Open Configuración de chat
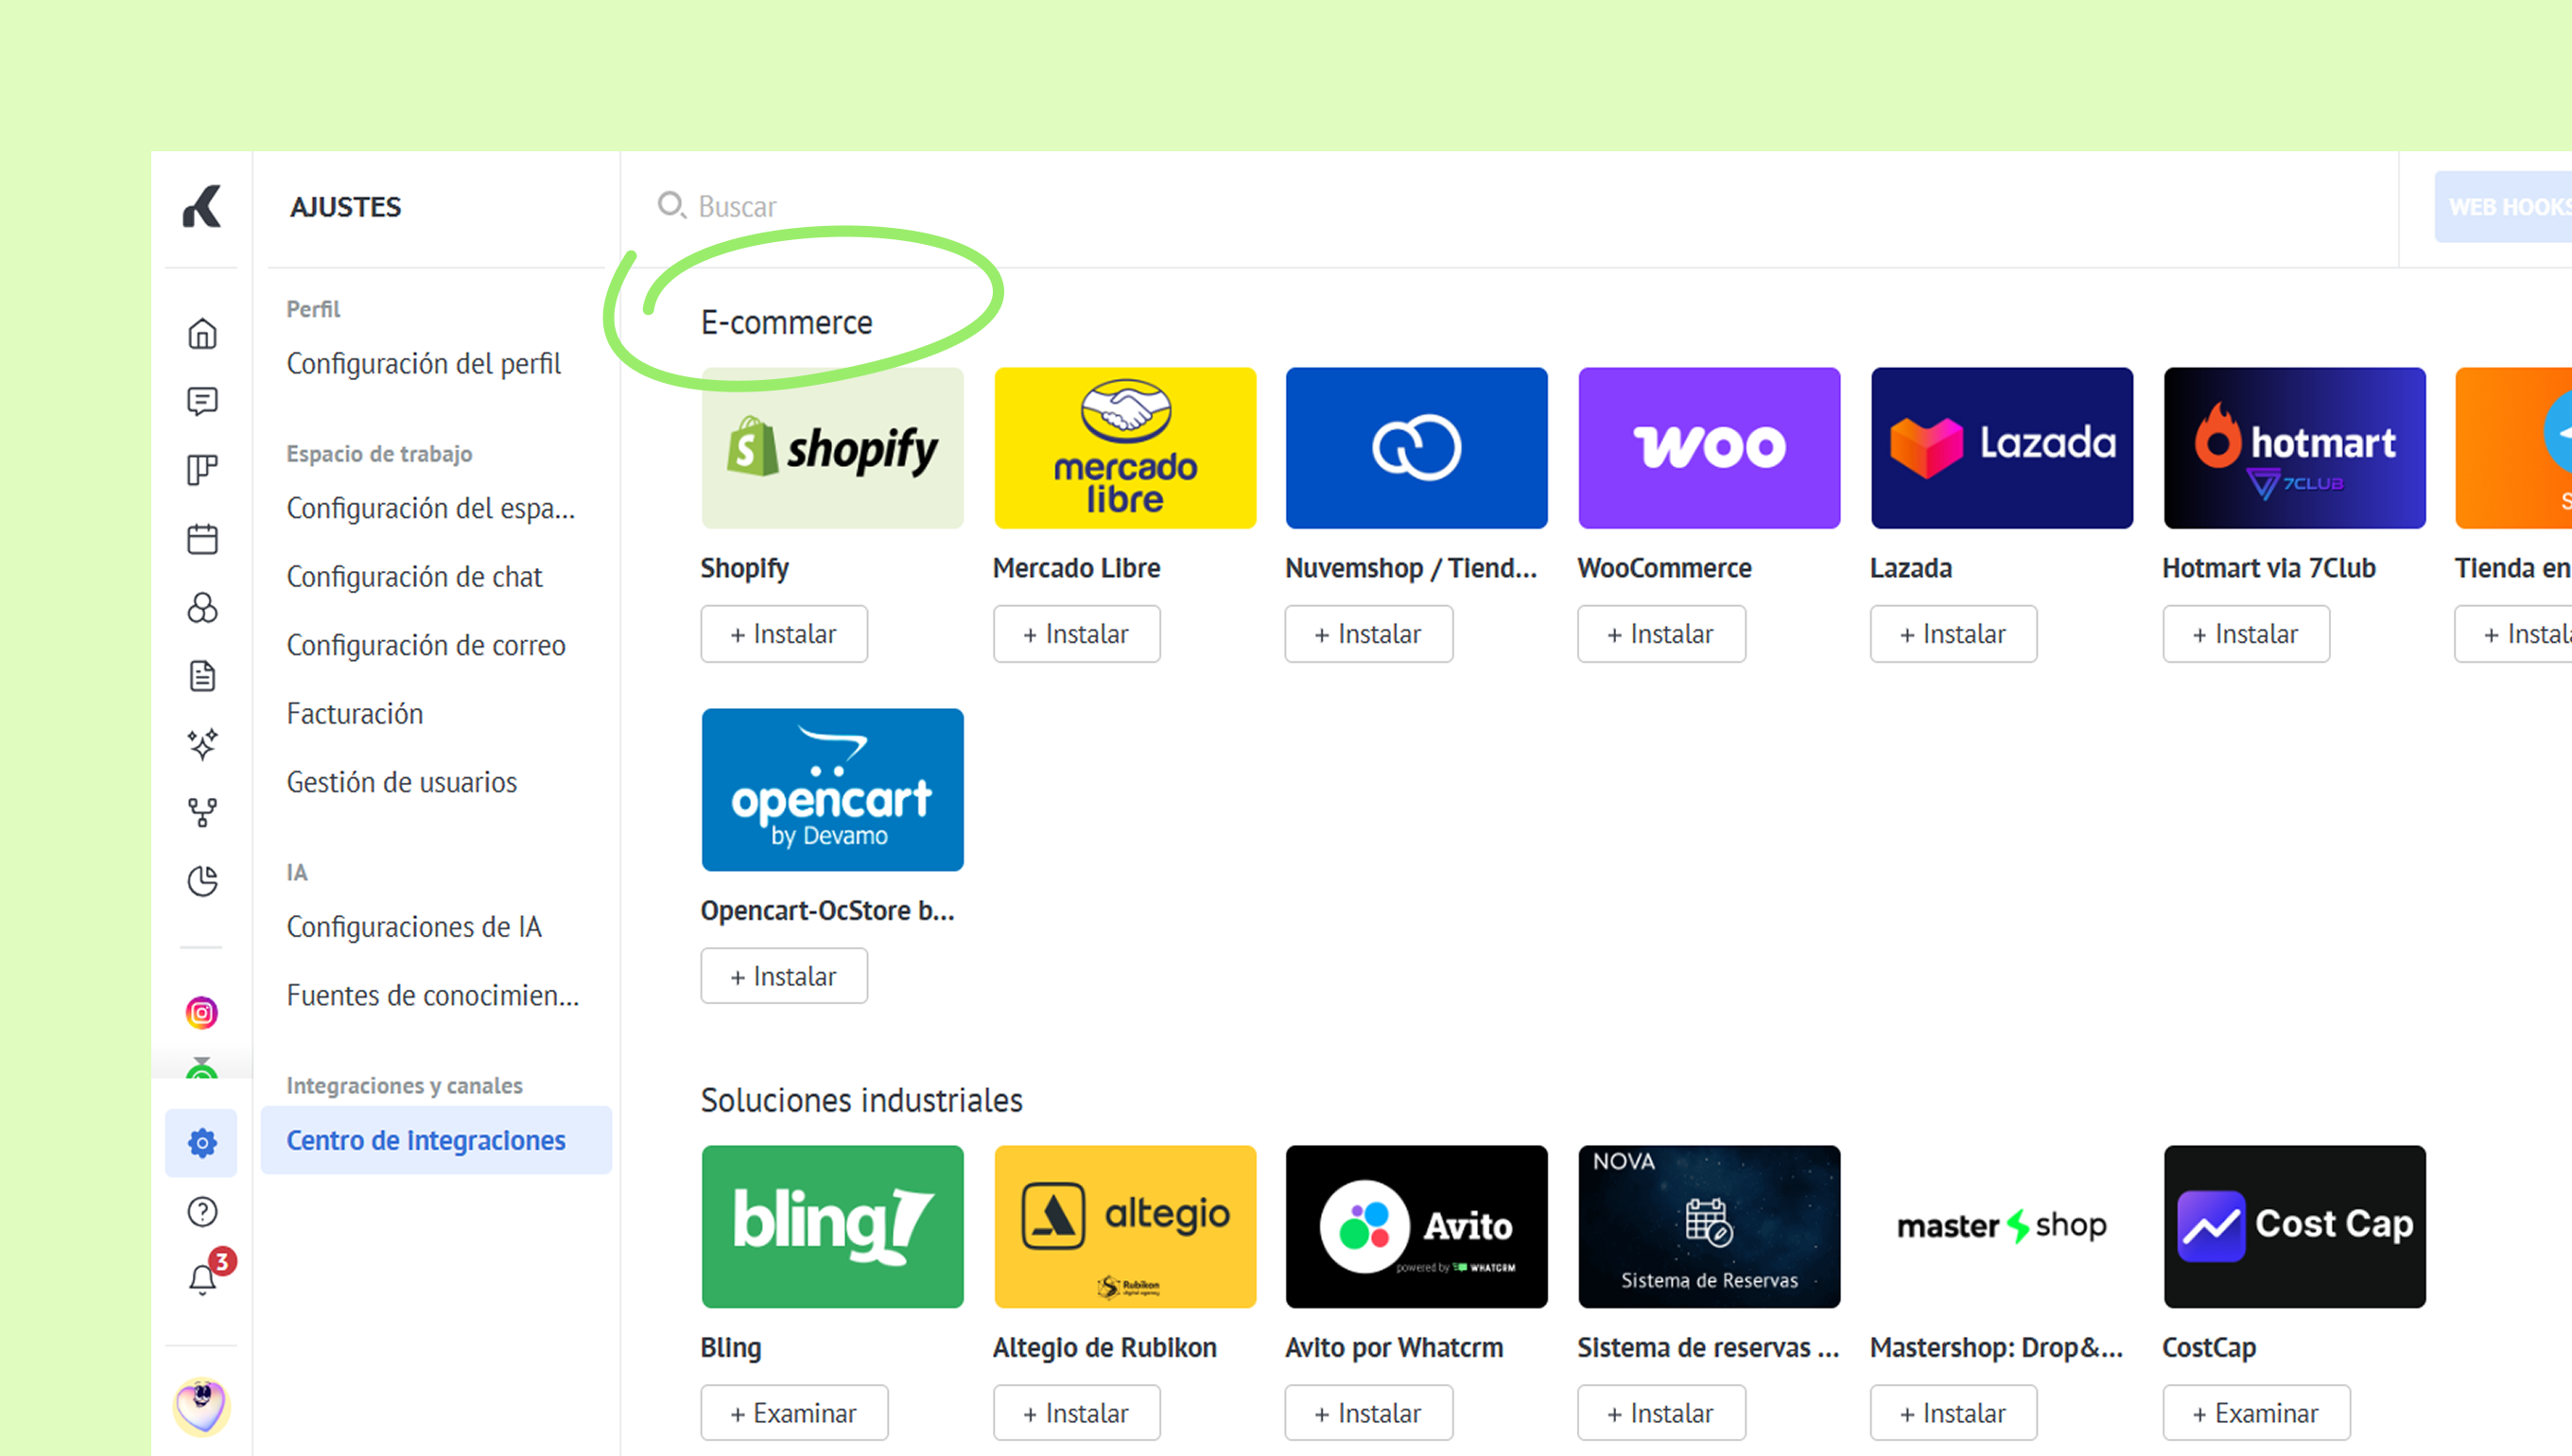Image resolution: width=2572 pixels, height=1456 pixels. point(414,577)
